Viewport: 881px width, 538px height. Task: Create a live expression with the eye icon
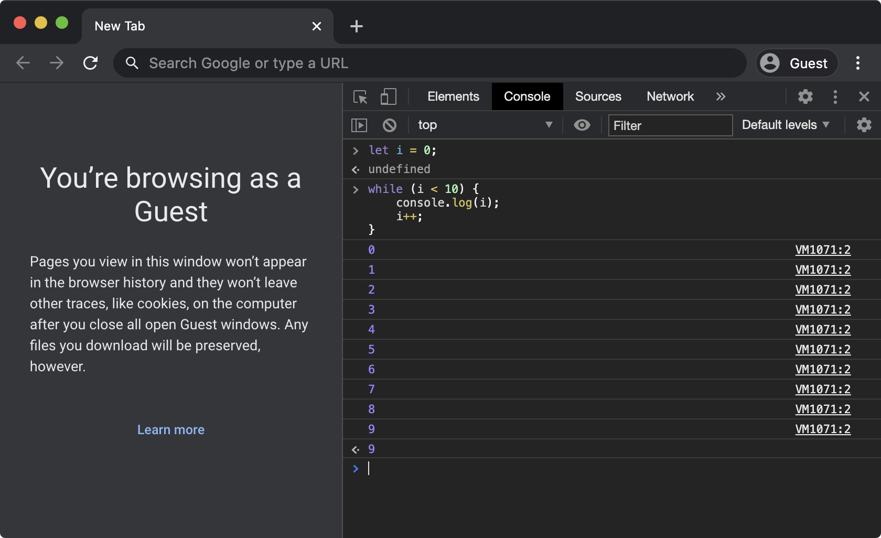pos(582,125)
